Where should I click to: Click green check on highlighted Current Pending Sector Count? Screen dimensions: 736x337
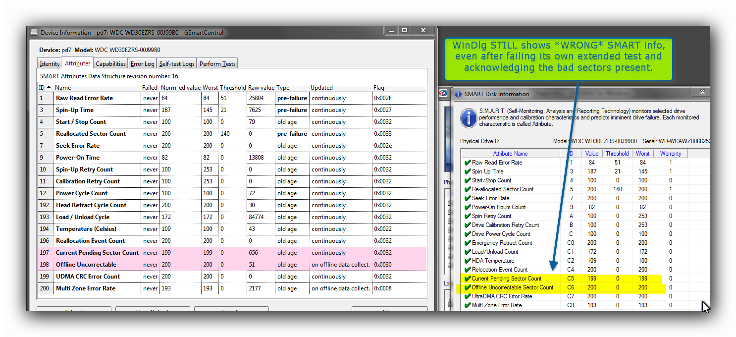point(467,279)
